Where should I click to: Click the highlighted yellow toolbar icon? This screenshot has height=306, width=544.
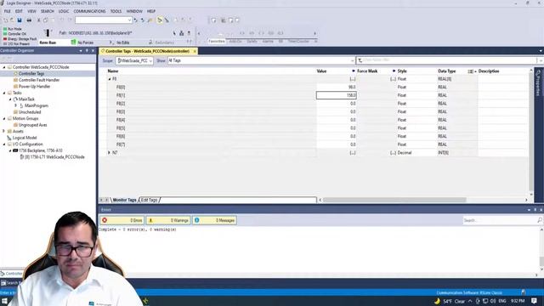(160, 20)
